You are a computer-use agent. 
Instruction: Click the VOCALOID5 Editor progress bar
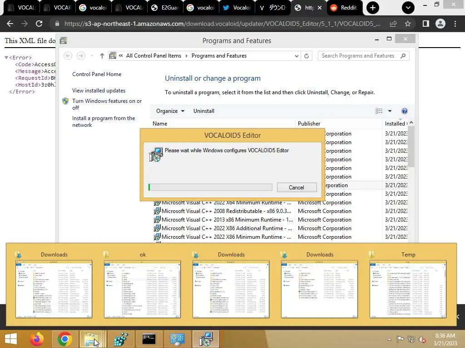[210, 187]
